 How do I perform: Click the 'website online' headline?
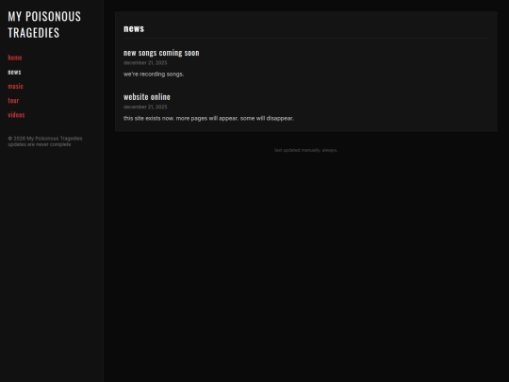(x=147, y=97)
